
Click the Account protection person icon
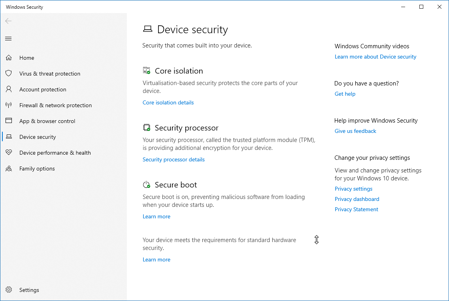(x=9, y=89)
